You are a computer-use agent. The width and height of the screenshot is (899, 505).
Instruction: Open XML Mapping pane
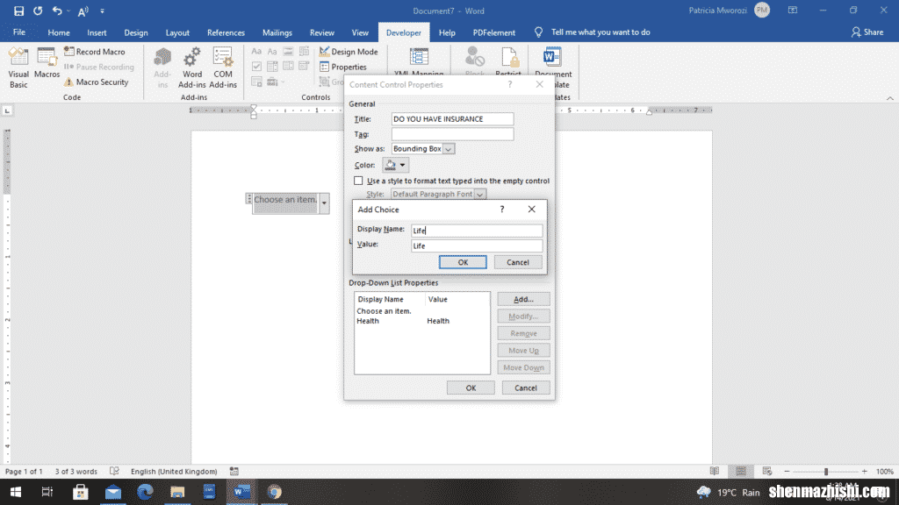click(419, 62)
